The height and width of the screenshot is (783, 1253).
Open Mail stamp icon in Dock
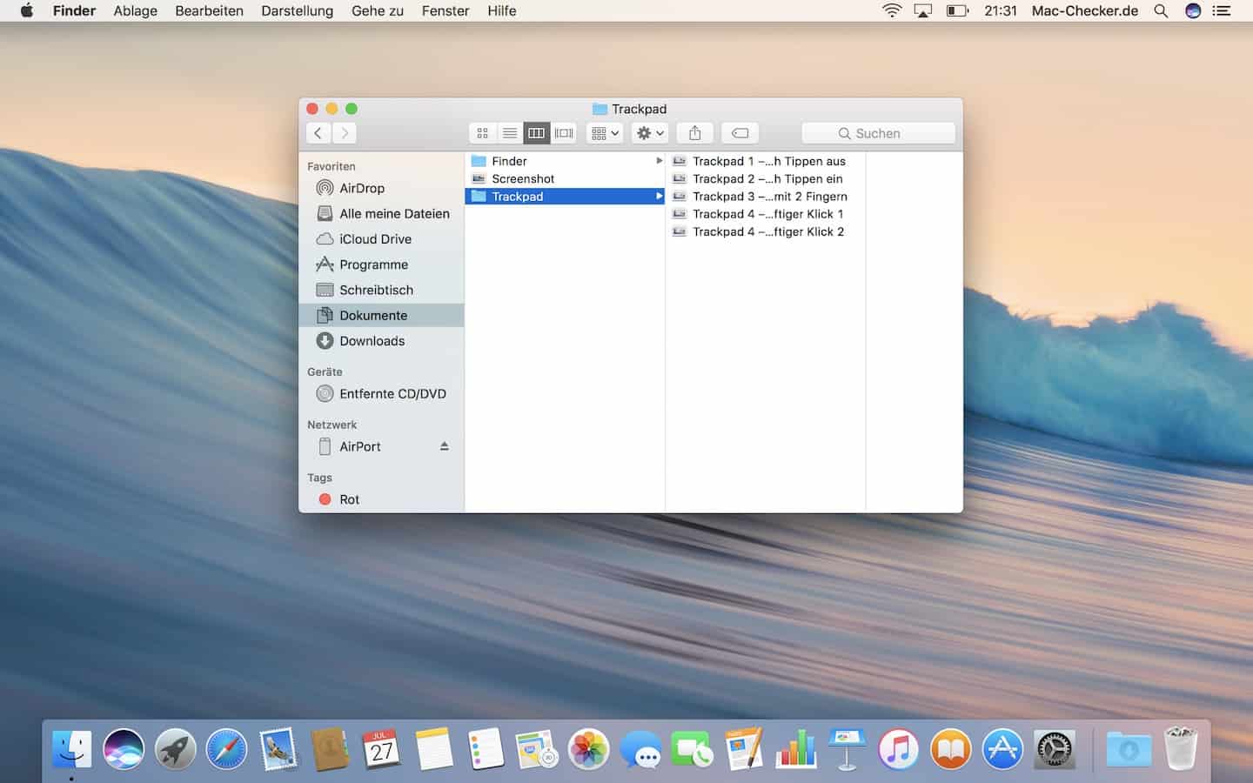[278, 748]
